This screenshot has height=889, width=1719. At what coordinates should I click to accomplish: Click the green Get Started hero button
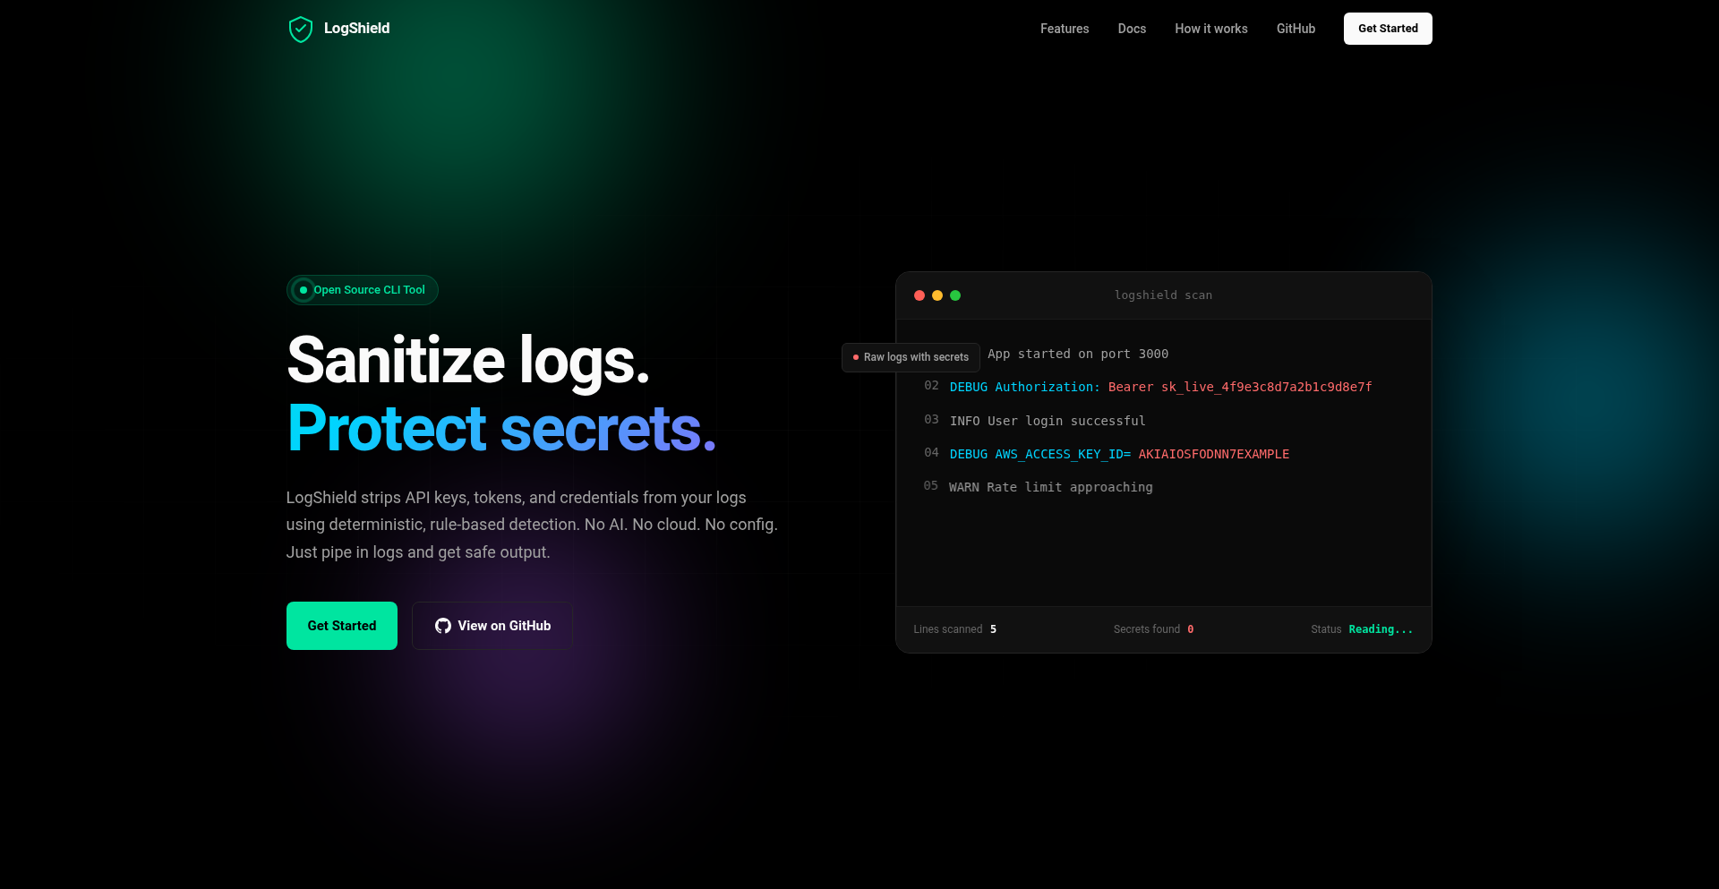[x=341, y=626]
